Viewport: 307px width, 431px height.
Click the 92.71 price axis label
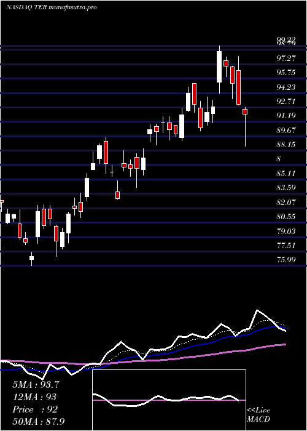coord(286,102)
